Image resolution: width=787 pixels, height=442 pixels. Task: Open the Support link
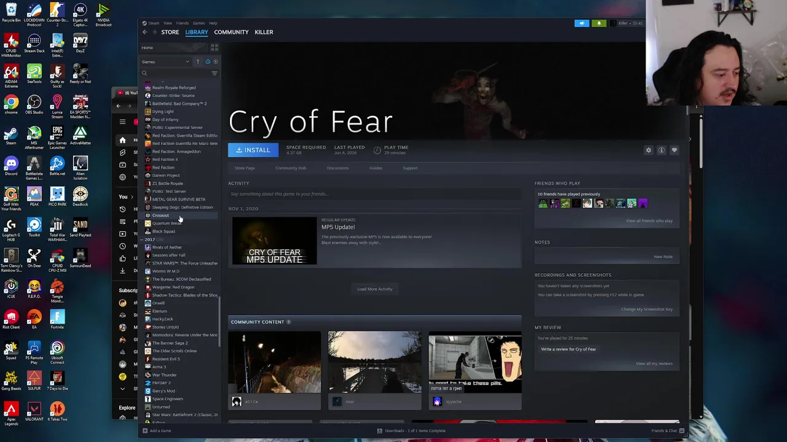tap(410, 168)
